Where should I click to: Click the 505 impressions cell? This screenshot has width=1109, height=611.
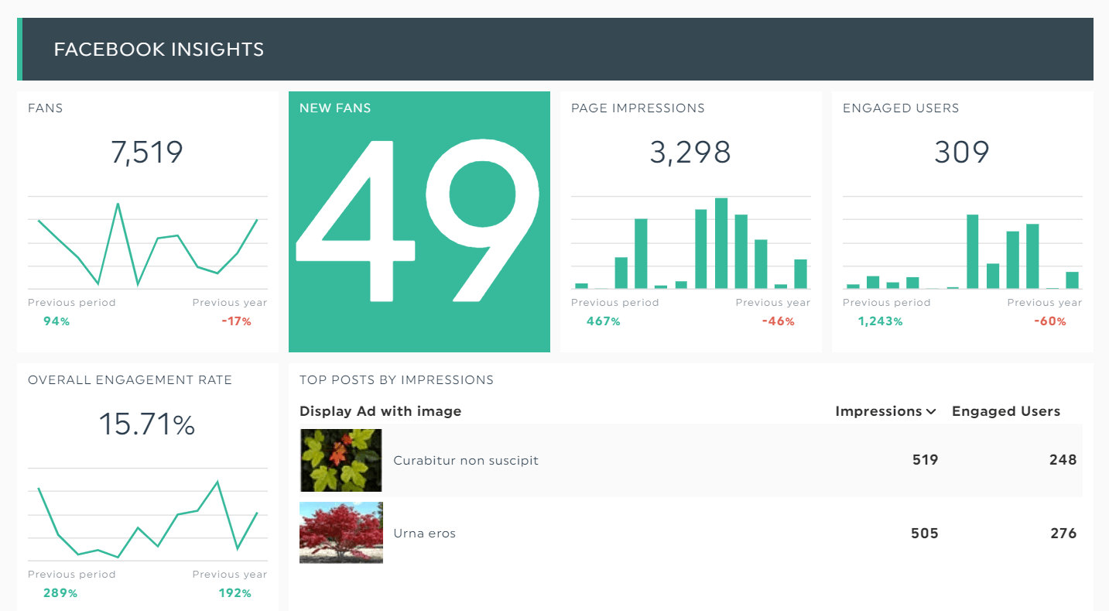pyautogui.click(x=925, y=533)
